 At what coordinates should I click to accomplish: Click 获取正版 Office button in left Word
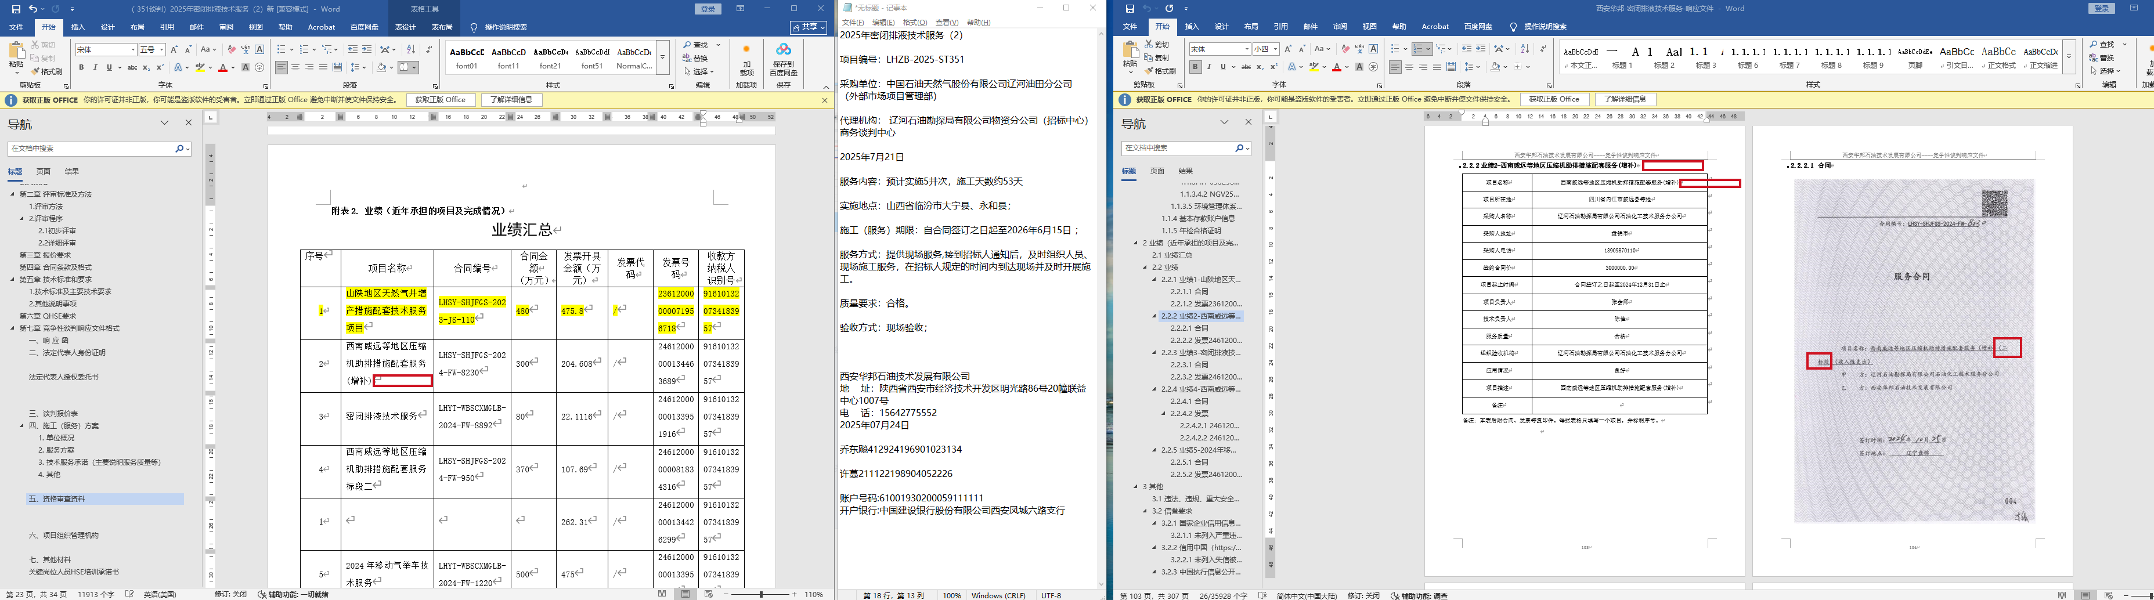[442, 100]
